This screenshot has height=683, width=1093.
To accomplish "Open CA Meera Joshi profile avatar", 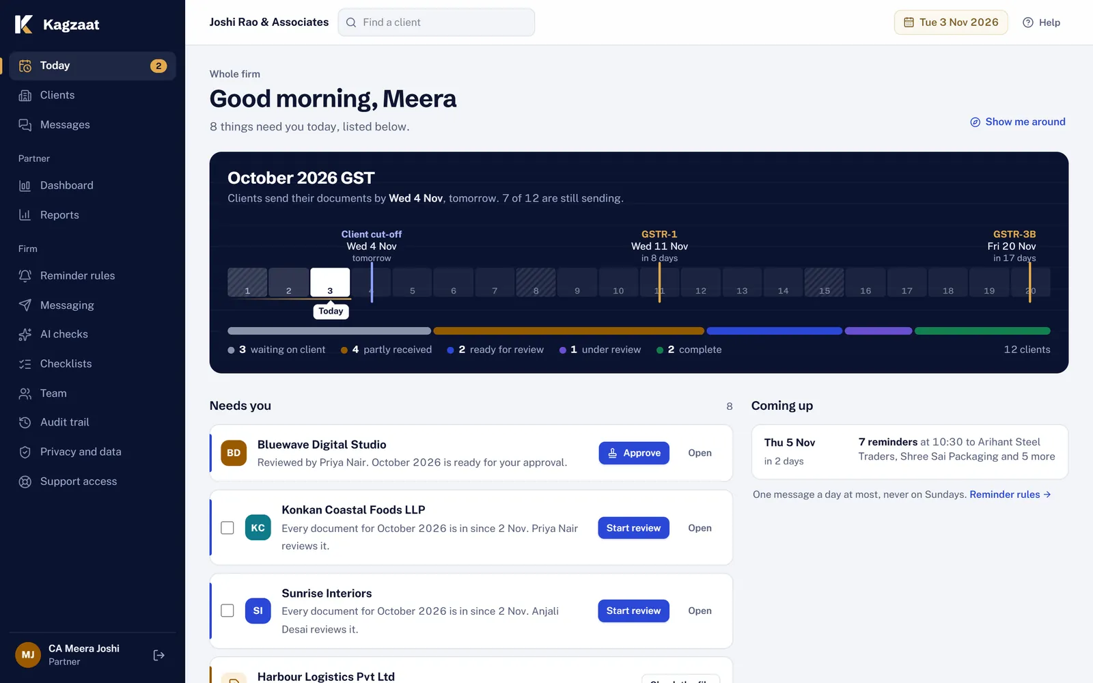I will pyautogui.click(x=28, y=655).
